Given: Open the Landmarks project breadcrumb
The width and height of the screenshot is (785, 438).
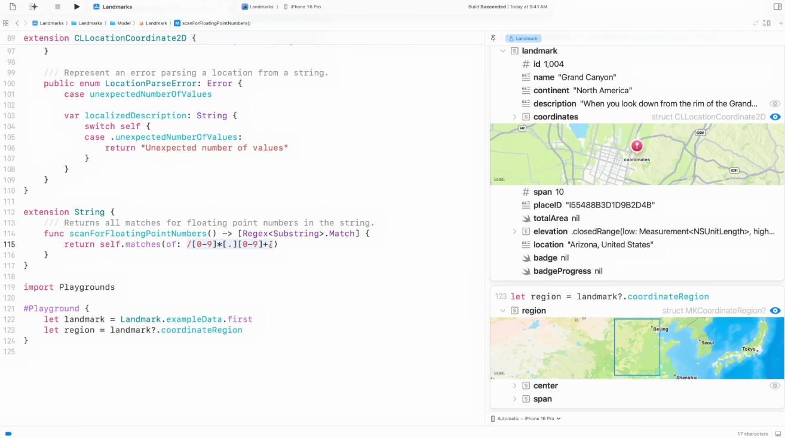Looking at the screenshot, I should (x=47, y=23).
